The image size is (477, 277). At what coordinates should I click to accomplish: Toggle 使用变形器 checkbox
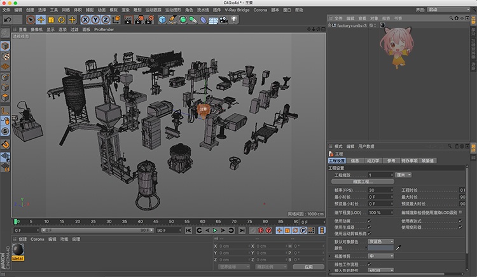point(460,227)
